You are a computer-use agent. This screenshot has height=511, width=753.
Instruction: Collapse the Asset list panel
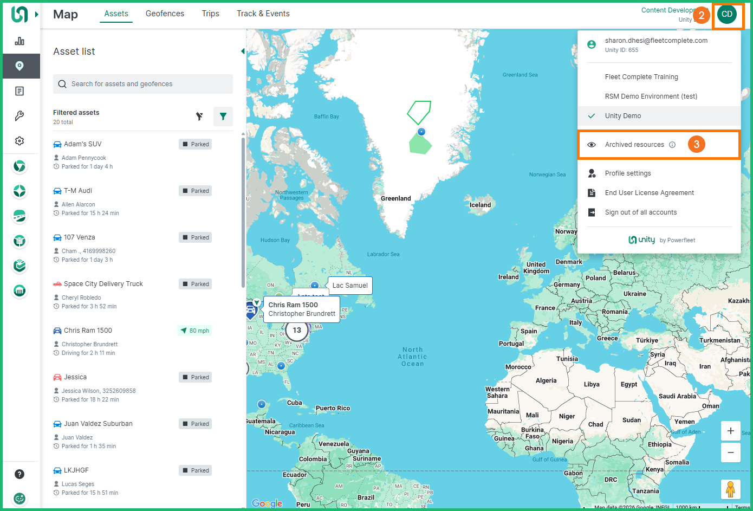[x=243, y=51]
